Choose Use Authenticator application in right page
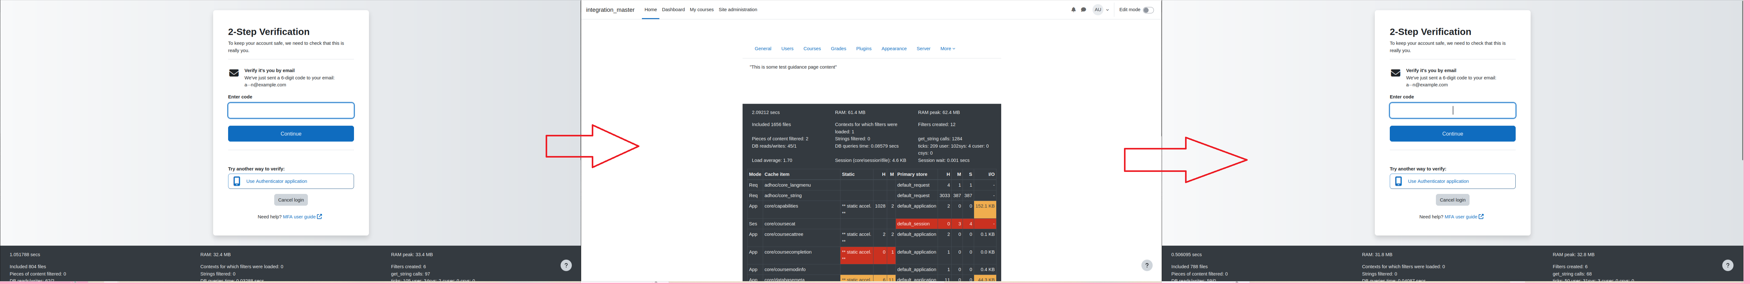 pos(1452,182)
